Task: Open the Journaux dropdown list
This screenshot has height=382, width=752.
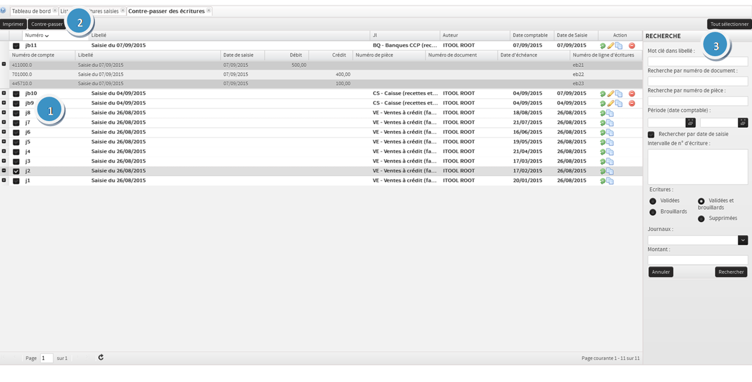Action: (743, 240)
